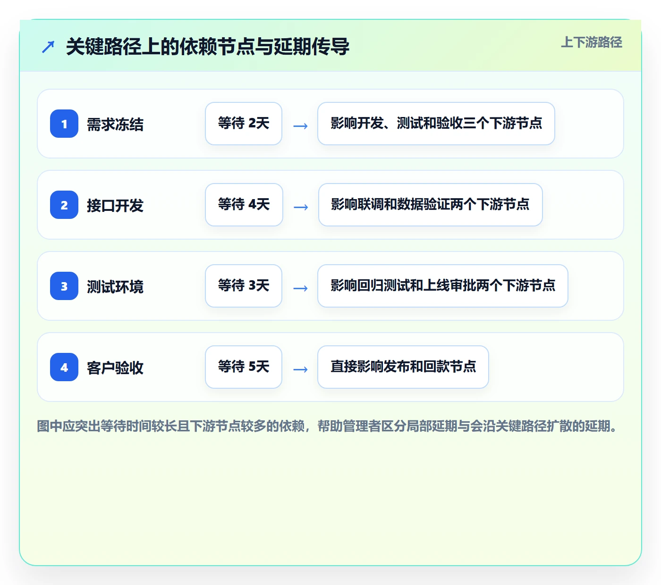This screenshot has width=661, height=585.
Task: Click the 等待 4天 pill
Action: [x=244, y=205]
